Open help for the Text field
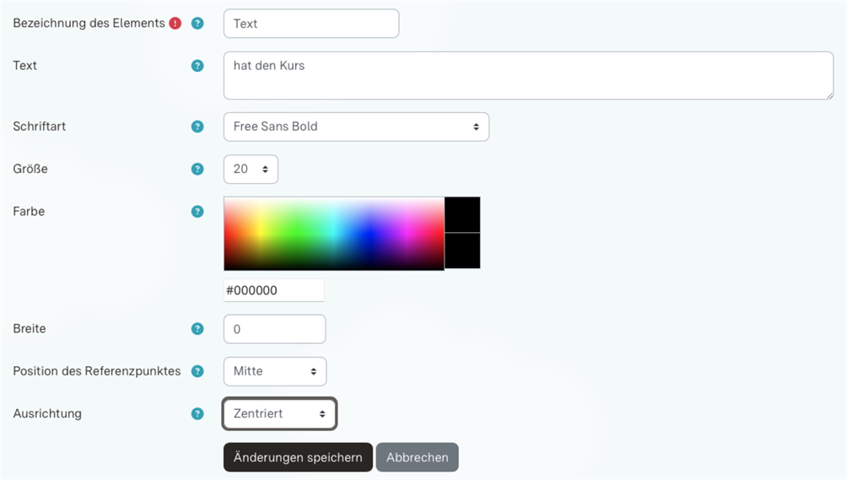 tap(197, 66)
